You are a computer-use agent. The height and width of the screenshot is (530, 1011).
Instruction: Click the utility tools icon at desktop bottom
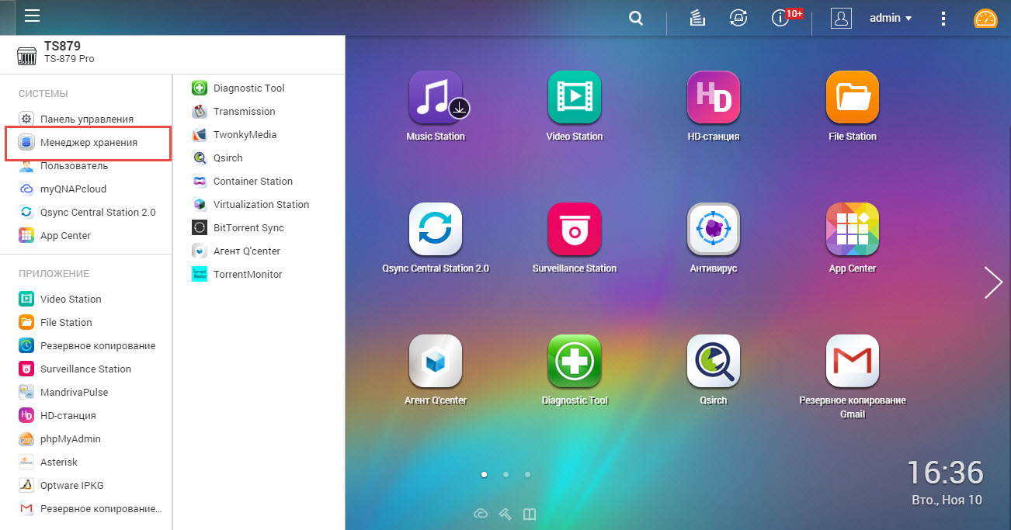click(505, 514)
